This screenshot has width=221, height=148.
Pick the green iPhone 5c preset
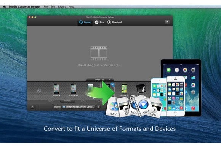point(124,90)
